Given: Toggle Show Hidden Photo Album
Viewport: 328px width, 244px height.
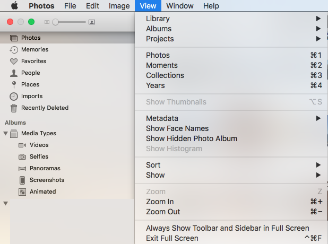Looking at the screenshot, I should (x=231, y=138).
